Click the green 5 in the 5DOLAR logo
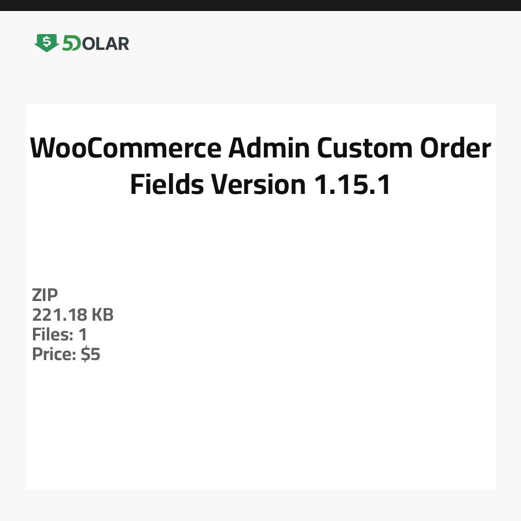The height and width of the screenshot is (521, 521). pyautogui.click(x=68, y=43)
